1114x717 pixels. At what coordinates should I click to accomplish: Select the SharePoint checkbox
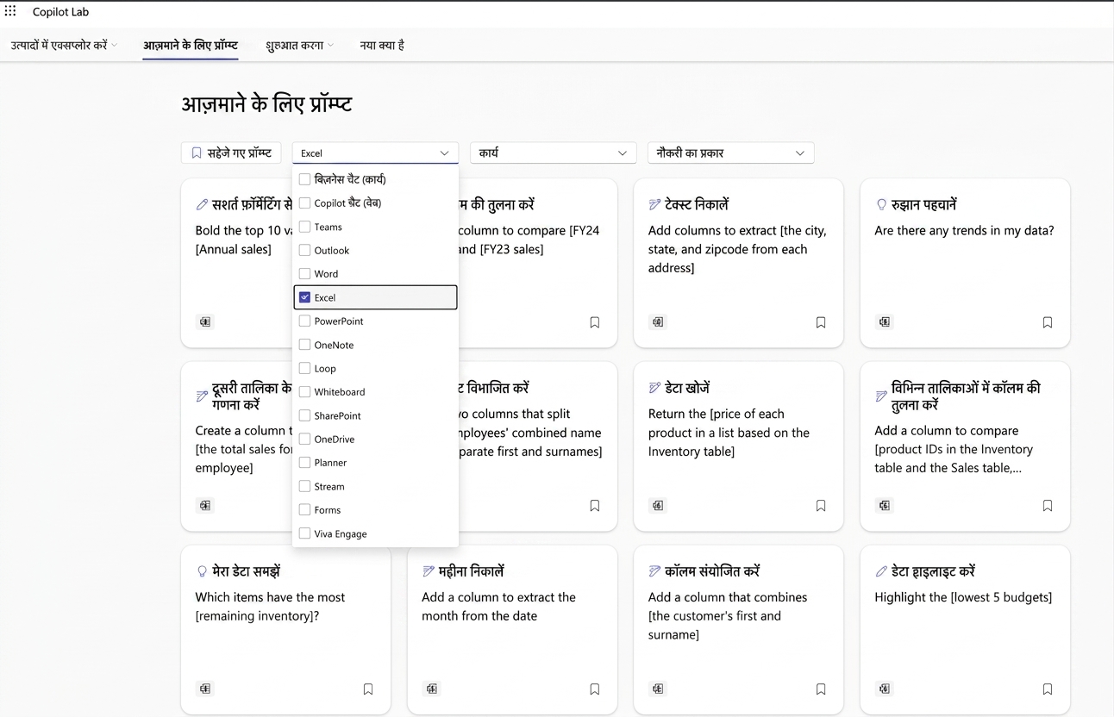coord(304,415)
